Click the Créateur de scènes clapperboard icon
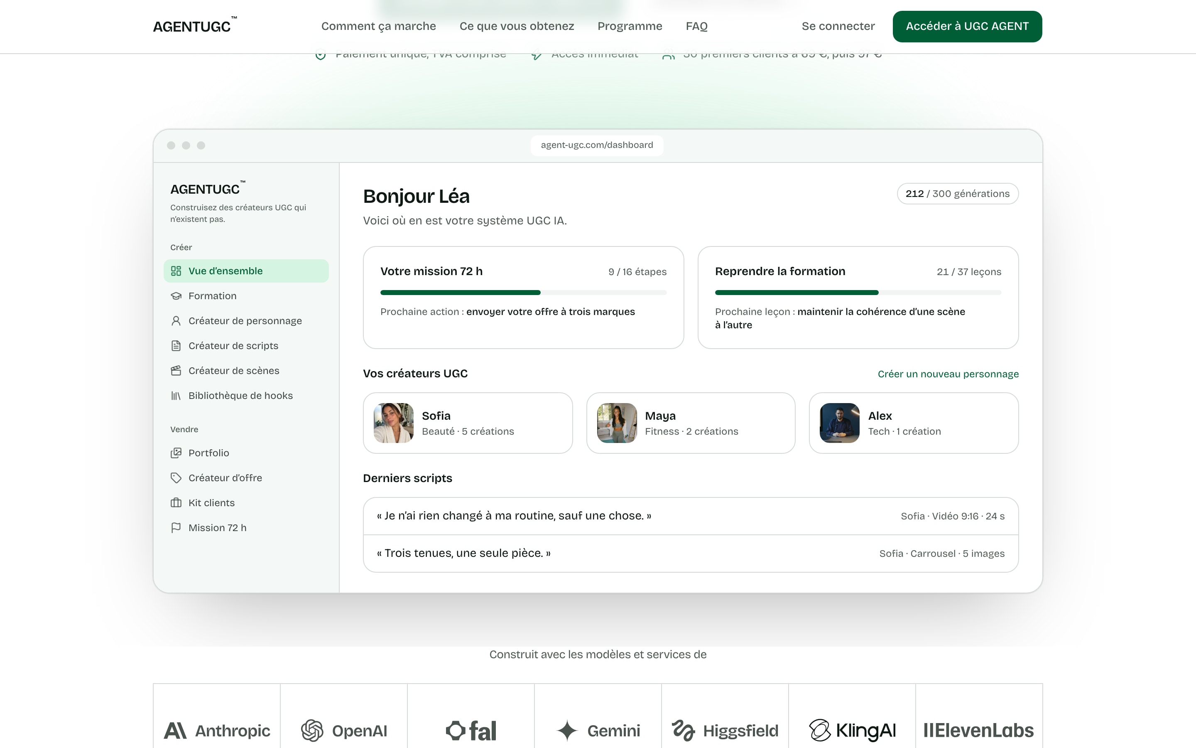1196x748 pixels. pyautogui.click(x=176, y=371)
